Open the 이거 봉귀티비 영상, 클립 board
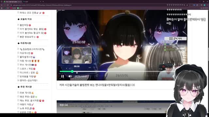Viewport: 209px width, 117px height. tap(32, 29)
